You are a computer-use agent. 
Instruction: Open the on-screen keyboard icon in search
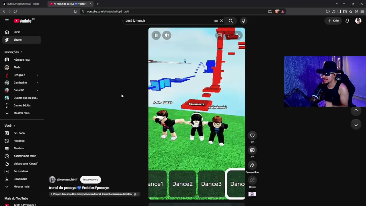pos(216,21)
